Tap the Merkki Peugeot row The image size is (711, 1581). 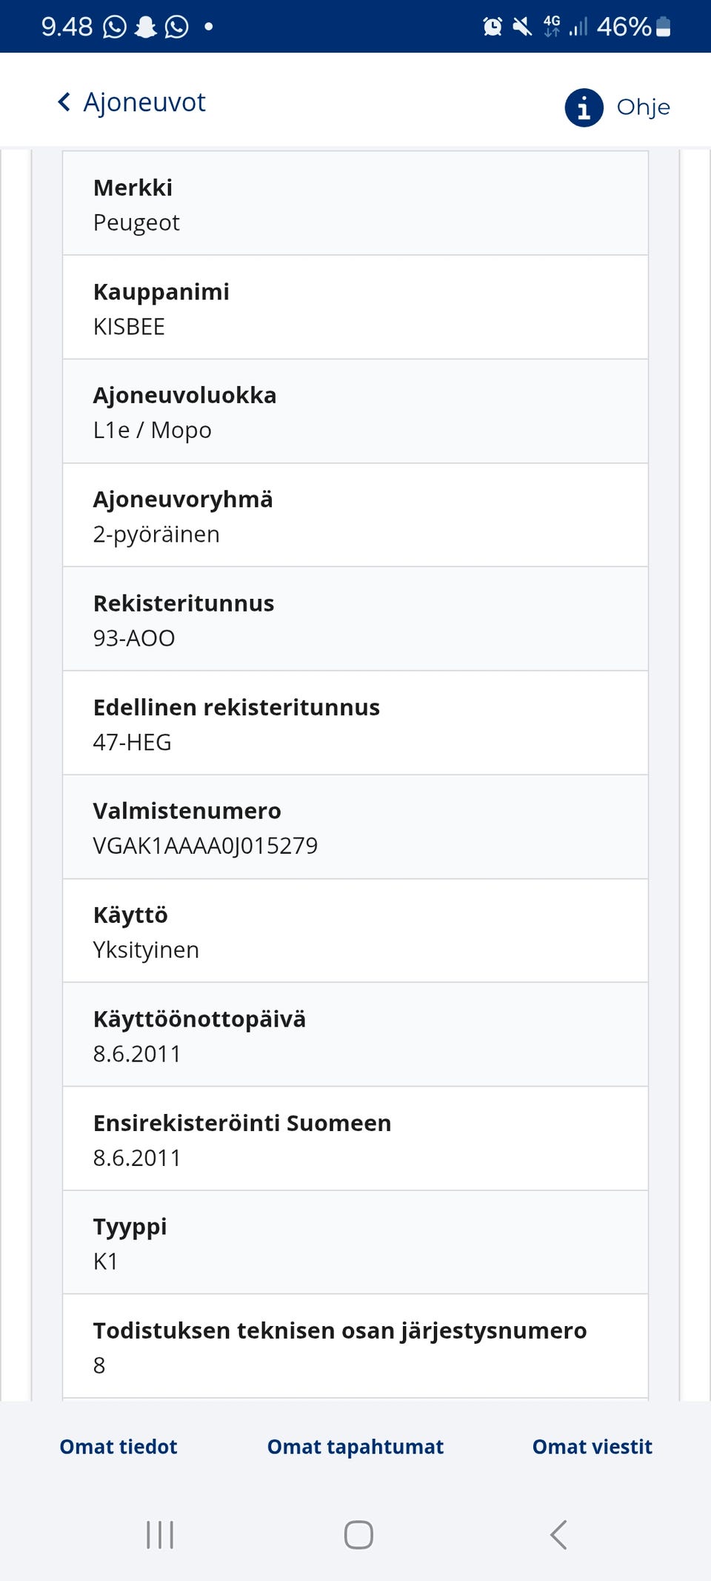pos(355,204)
